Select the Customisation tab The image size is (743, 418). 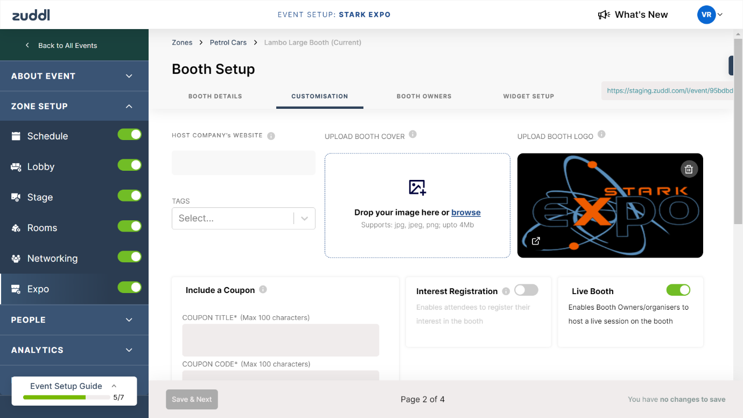(320, 96)
